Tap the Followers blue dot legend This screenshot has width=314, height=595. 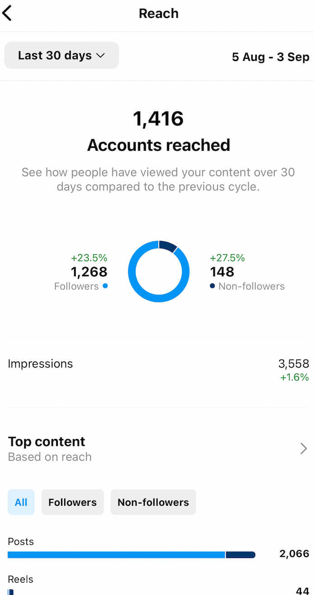105,286
